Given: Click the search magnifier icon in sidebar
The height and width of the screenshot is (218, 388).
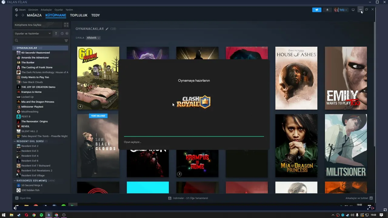Looking at the screenshot, I should pyautogui.click(x=16, y=41).
